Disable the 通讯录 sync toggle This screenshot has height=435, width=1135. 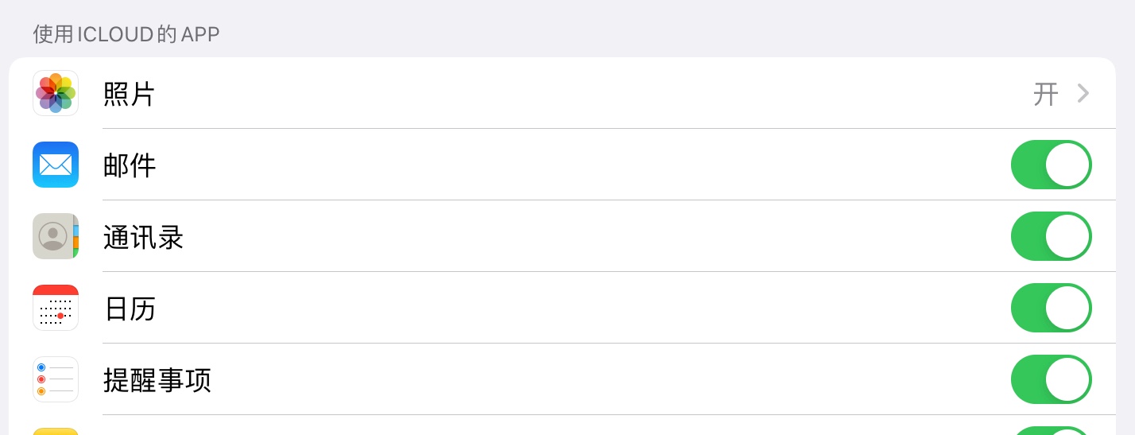(1051, 236)
